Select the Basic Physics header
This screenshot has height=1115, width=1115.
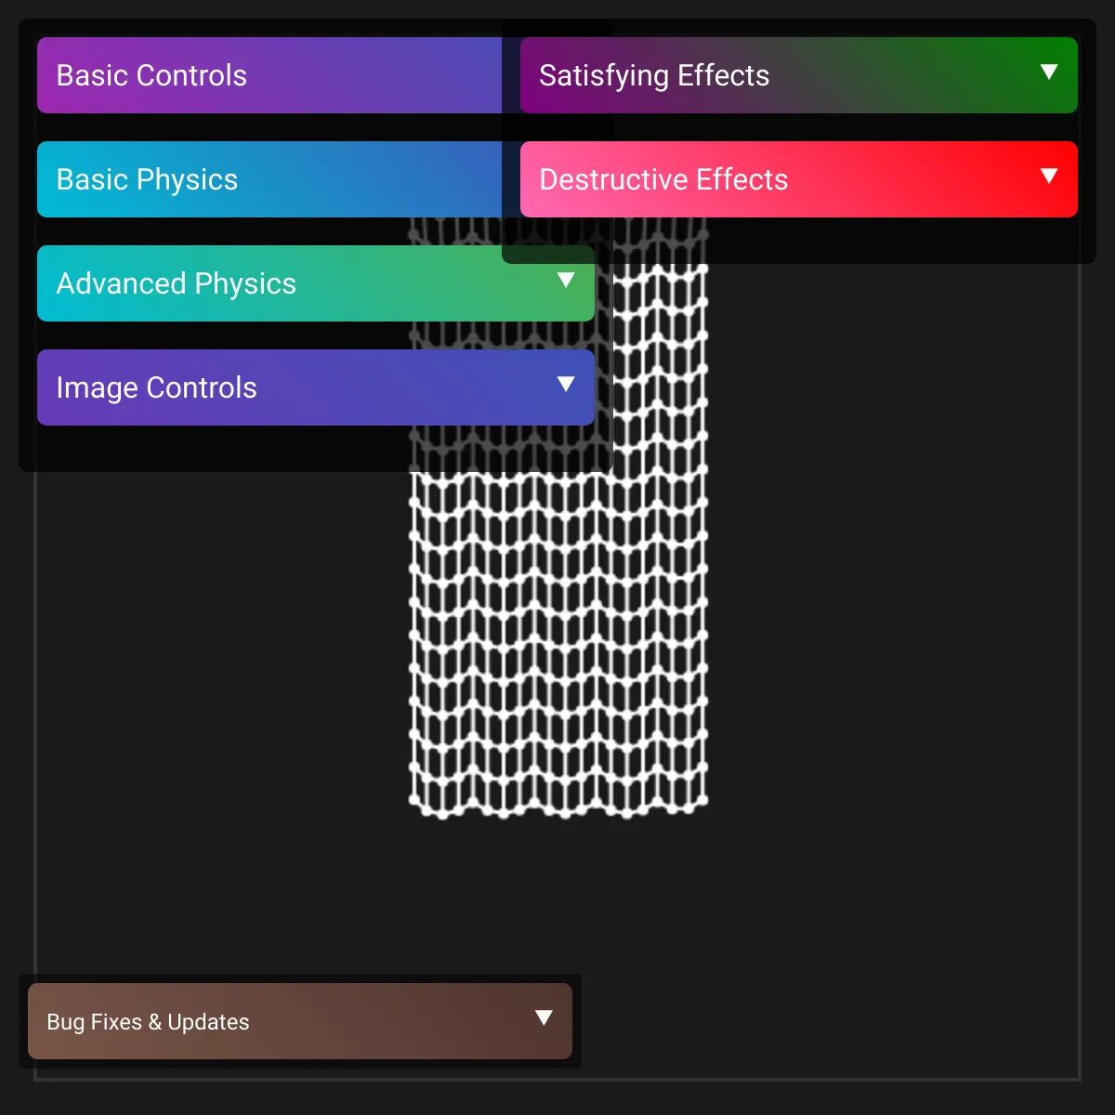(269, 179)
